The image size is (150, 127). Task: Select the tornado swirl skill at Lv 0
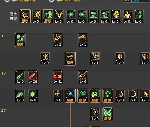click(120, 96)
